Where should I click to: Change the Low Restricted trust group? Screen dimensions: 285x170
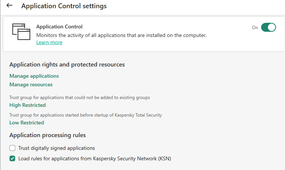(27, 123)
